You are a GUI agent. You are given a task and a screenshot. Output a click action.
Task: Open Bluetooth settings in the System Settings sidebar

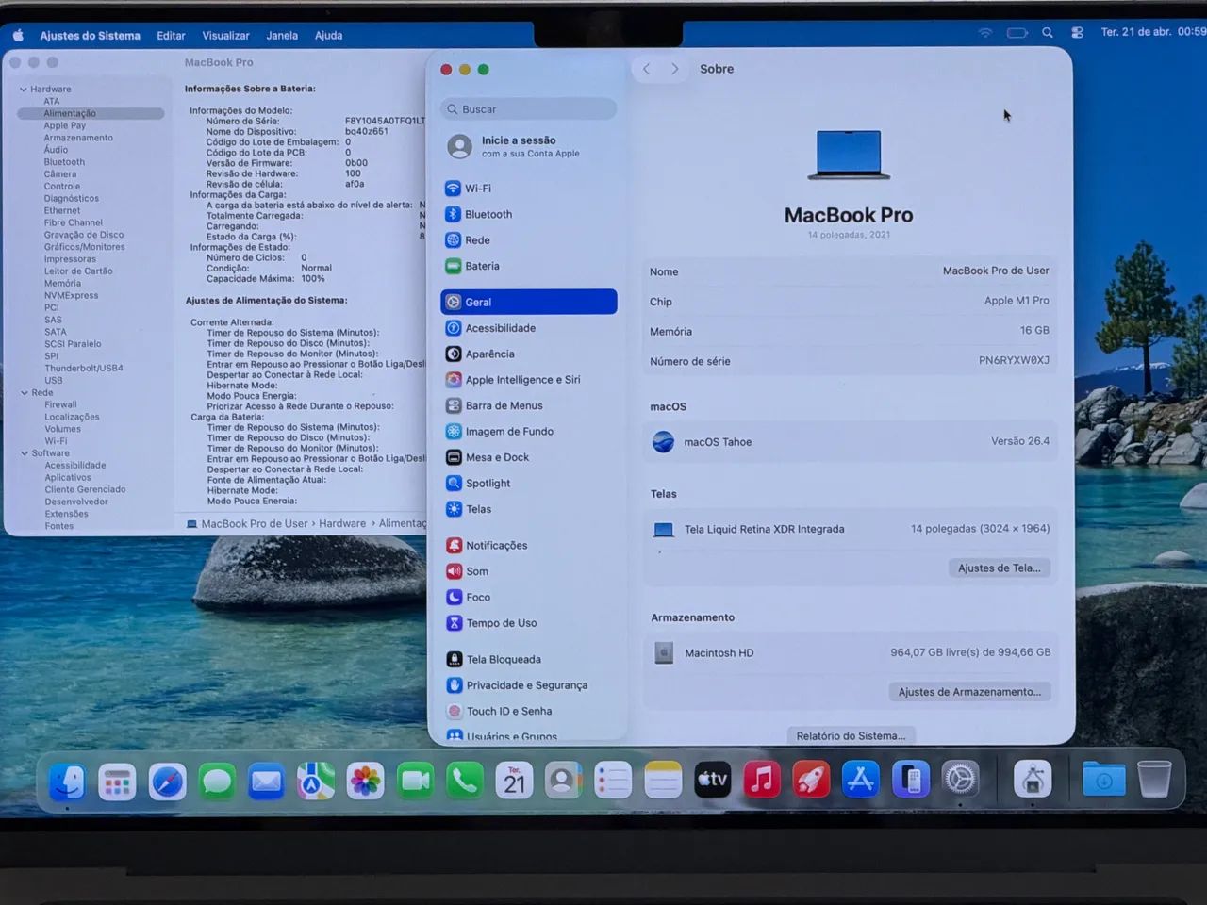point(528,214)
